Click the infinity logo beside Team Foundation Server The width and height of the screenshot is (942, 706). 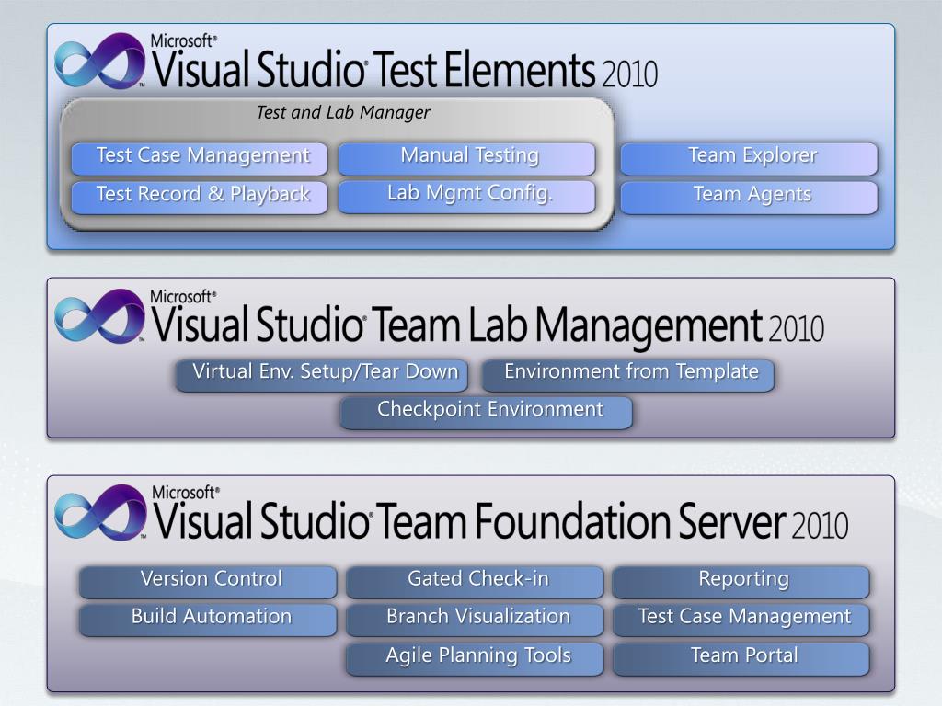click(99, 512)
